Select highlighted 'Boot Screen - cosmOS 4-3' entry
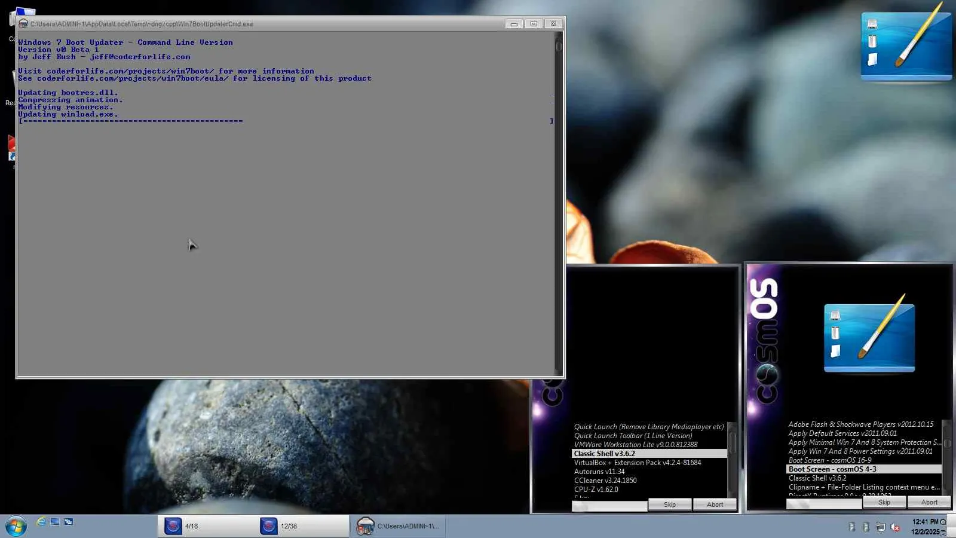956x538 pixels. (864, 469)
